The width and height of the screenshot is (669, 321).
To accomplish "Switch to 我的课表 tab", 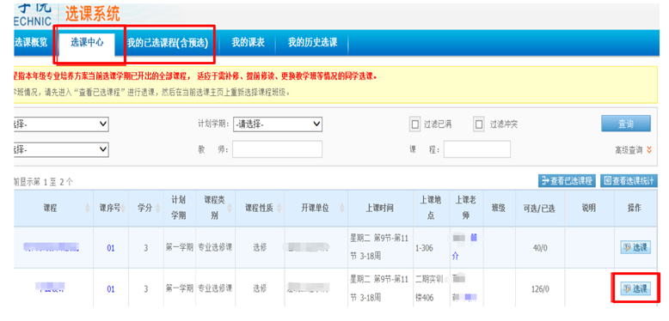I will pyautogui.click(x=248, y=43).
